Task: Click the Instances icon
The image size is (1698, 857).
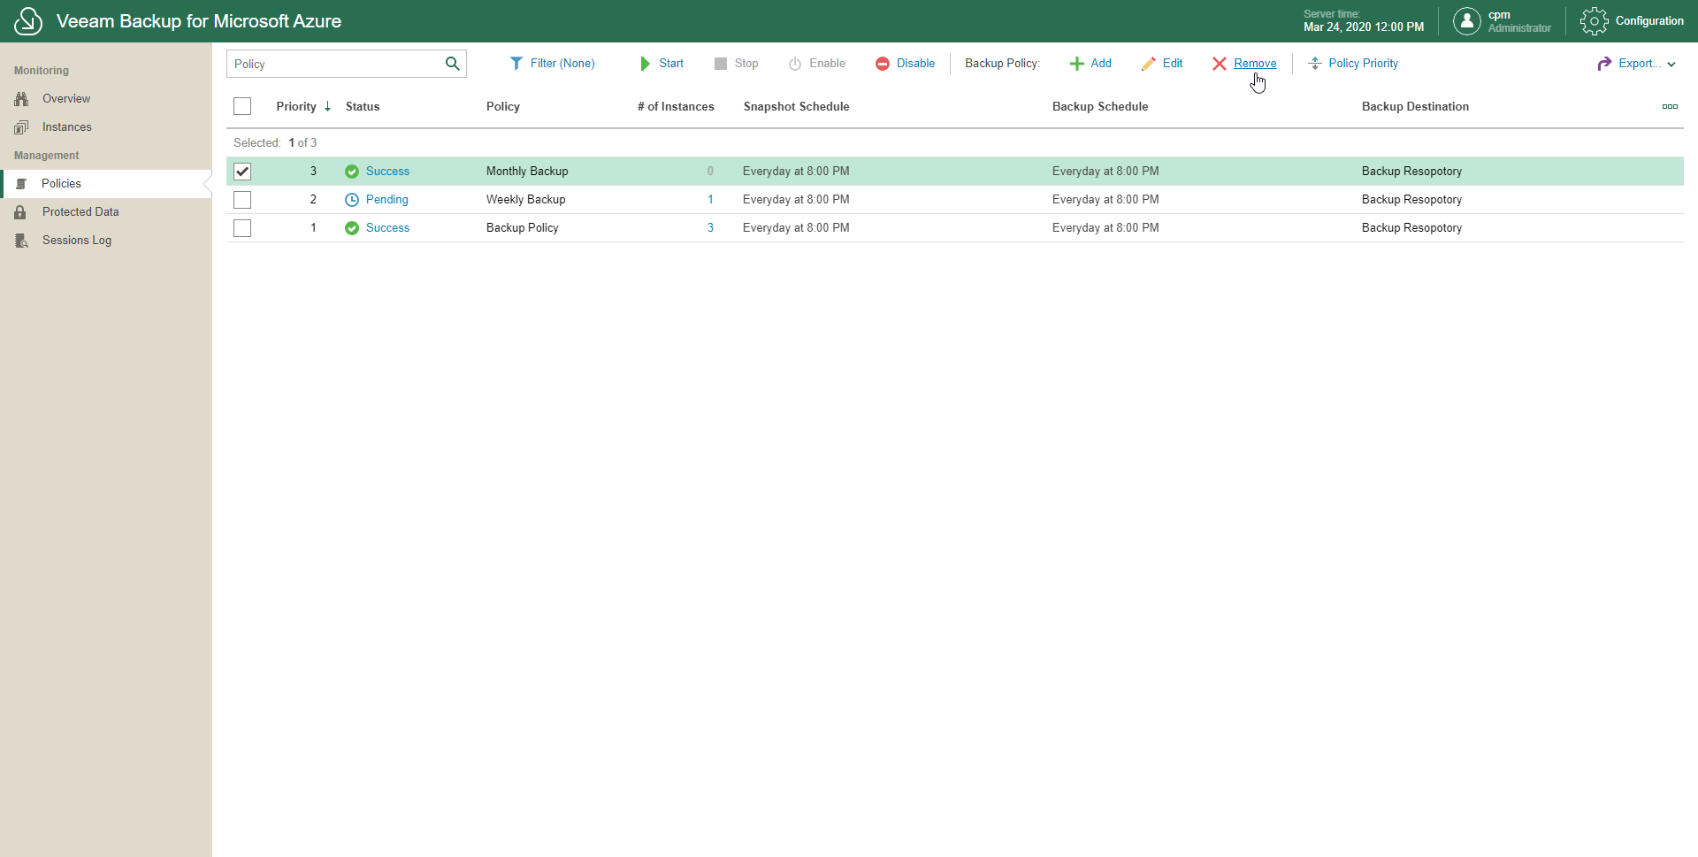Action: coord(21,127)
